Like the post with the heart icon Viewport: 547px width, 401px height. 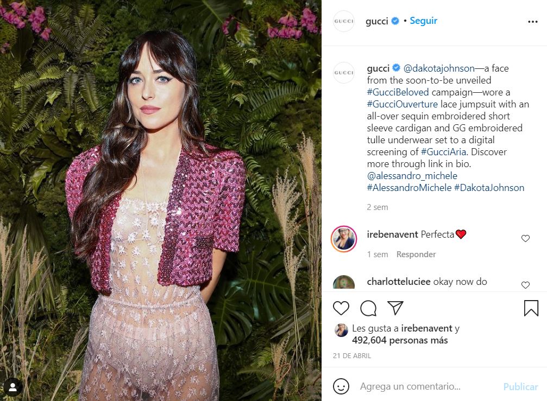tap(341, 308)
